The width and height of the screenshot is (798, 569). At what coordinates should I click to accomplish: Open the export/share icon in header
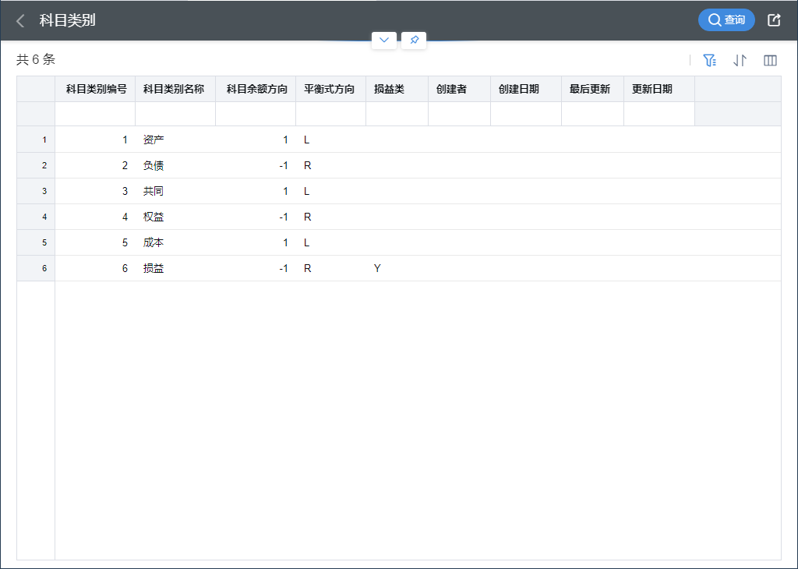pyautogui.click(x=774, y=19)
